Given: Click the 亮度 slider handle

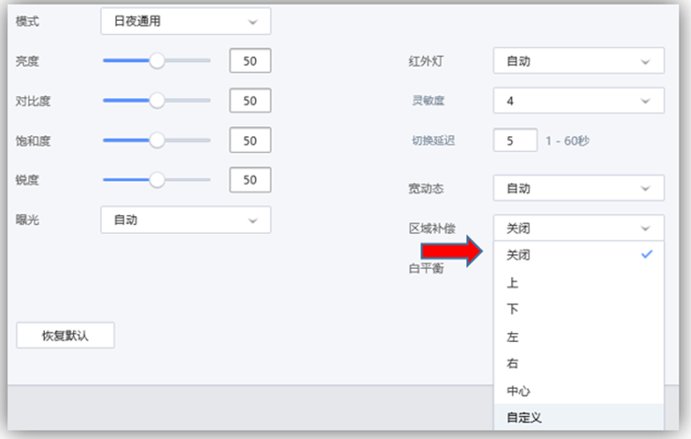Looking at the screenshot, I should [157, 61].
